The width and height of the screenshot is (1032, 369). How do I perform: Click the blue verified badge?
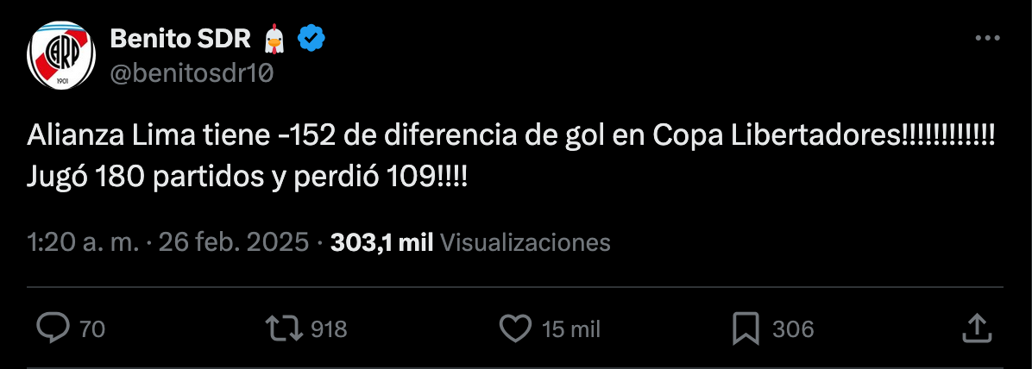311,39
